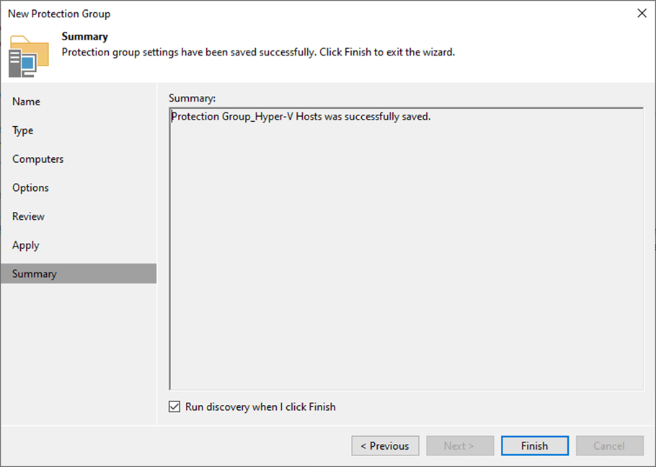Screen dimensions: 656x467
Task: Click the 'Summary:' label above the box
Action: click(192, 97)
